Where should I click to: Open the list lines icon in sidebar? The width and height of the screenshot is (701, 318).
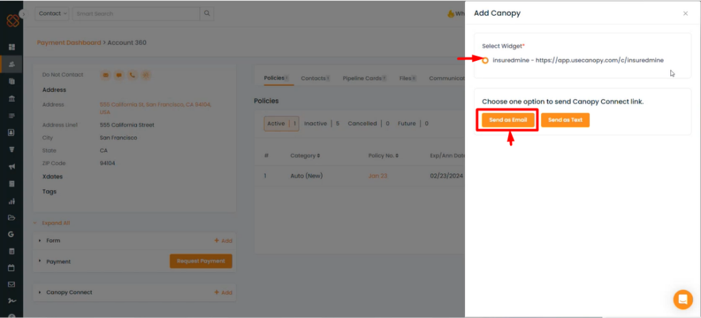(12, 115)
